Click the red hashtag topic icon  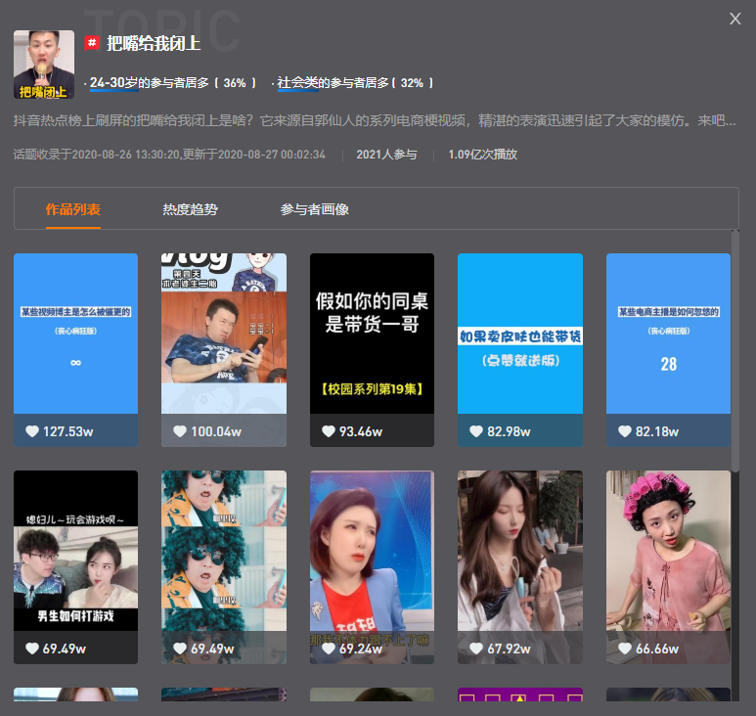[x=92, y=43]
